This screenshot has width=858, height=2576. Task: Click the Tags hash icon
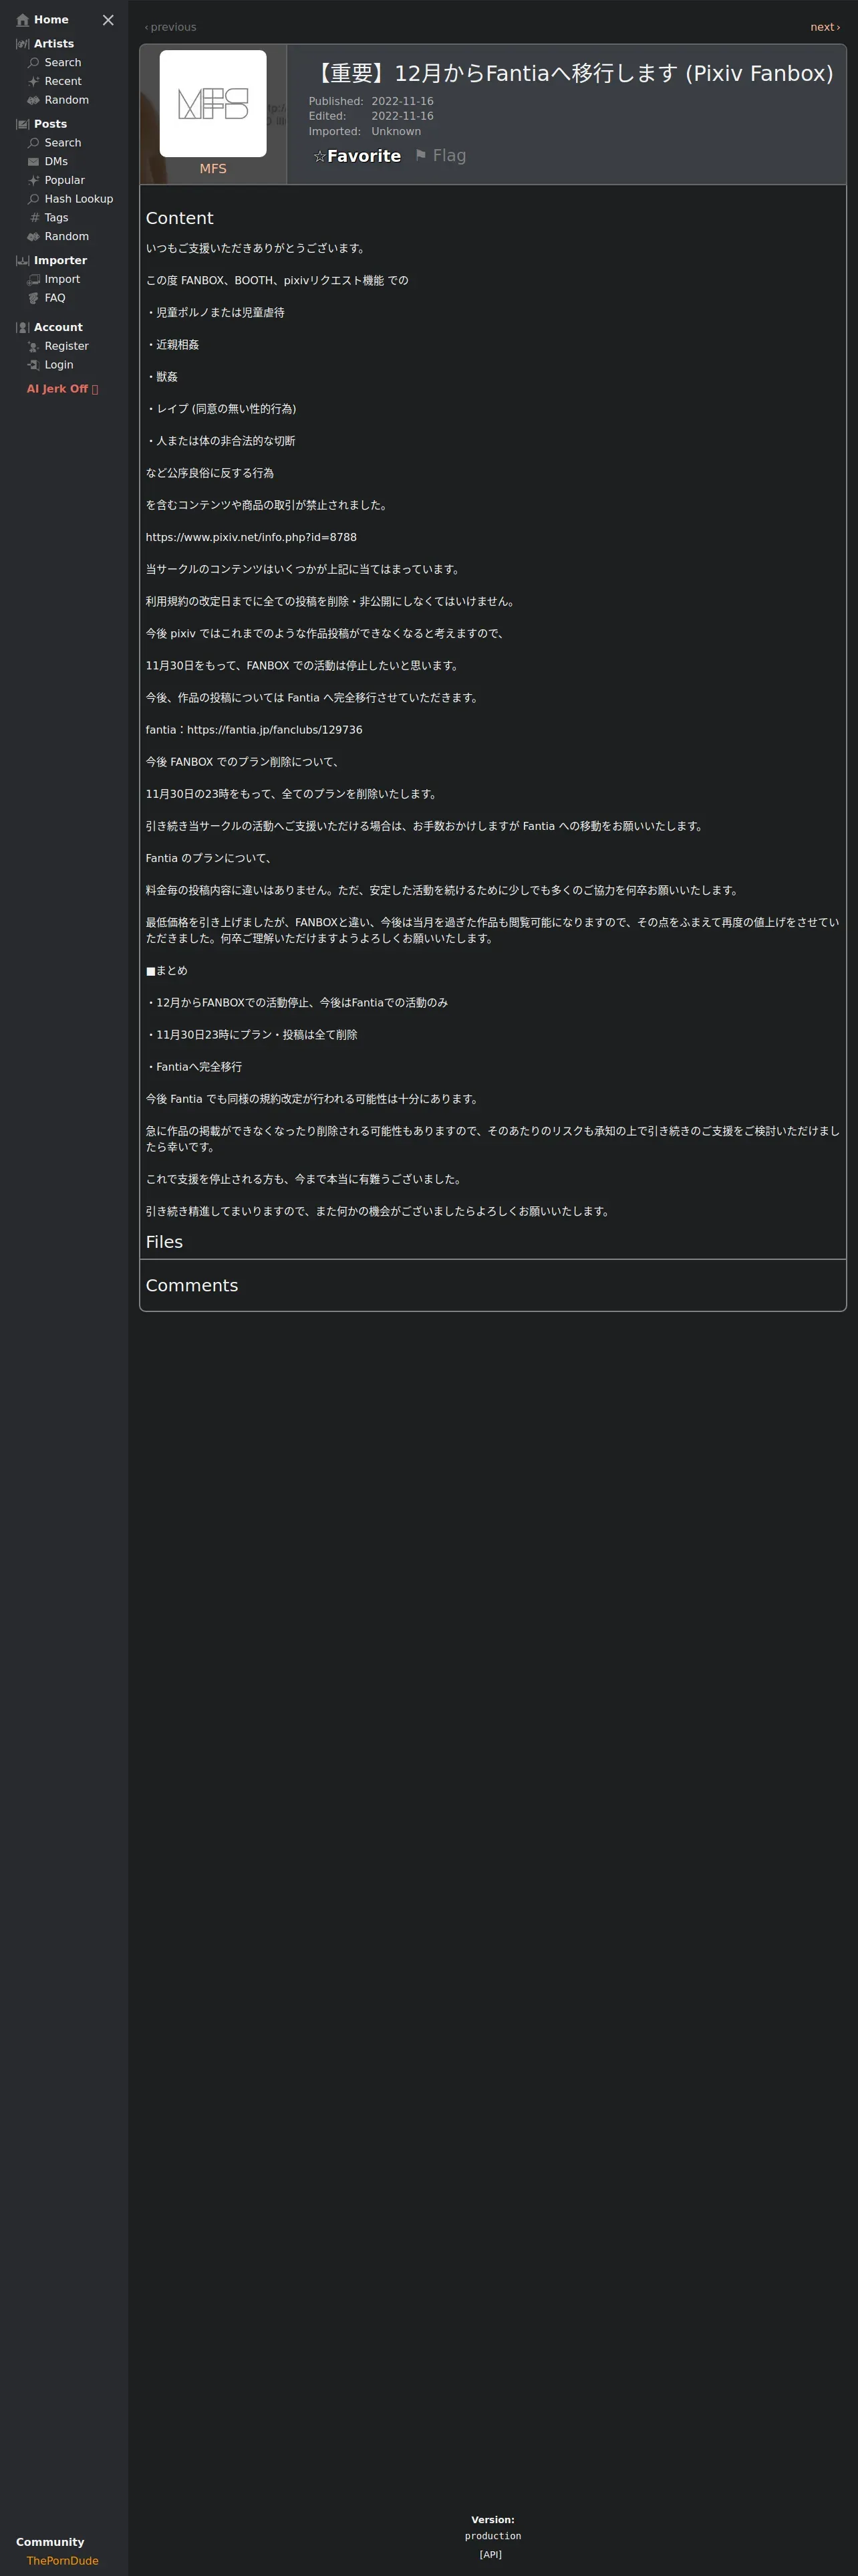(35, 218)
